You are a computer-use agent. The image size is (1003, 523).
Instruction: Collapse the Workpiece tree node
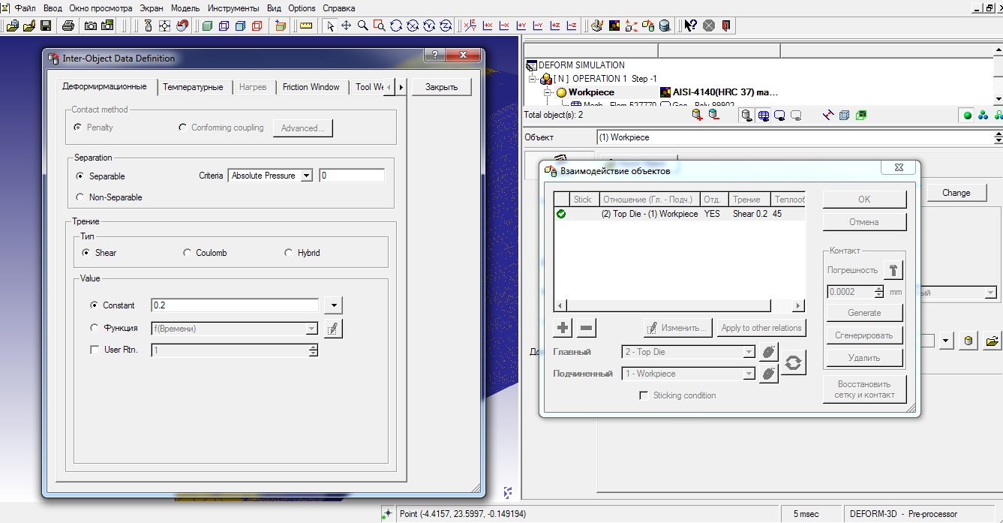point(548,92)
